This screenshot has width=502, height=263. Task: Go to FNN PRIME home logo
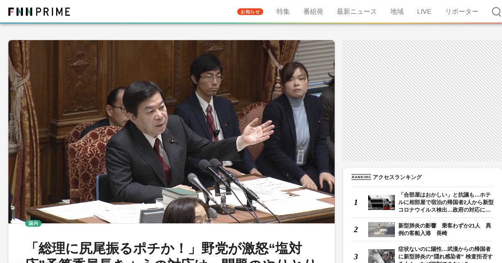pos(39,12)
